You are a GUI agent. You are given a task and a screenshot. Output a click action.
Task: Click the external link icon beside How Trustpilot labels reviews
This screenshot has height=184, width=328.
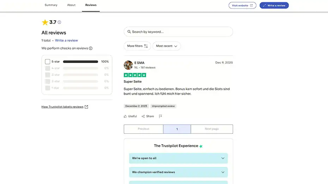(x=86, y=107)
